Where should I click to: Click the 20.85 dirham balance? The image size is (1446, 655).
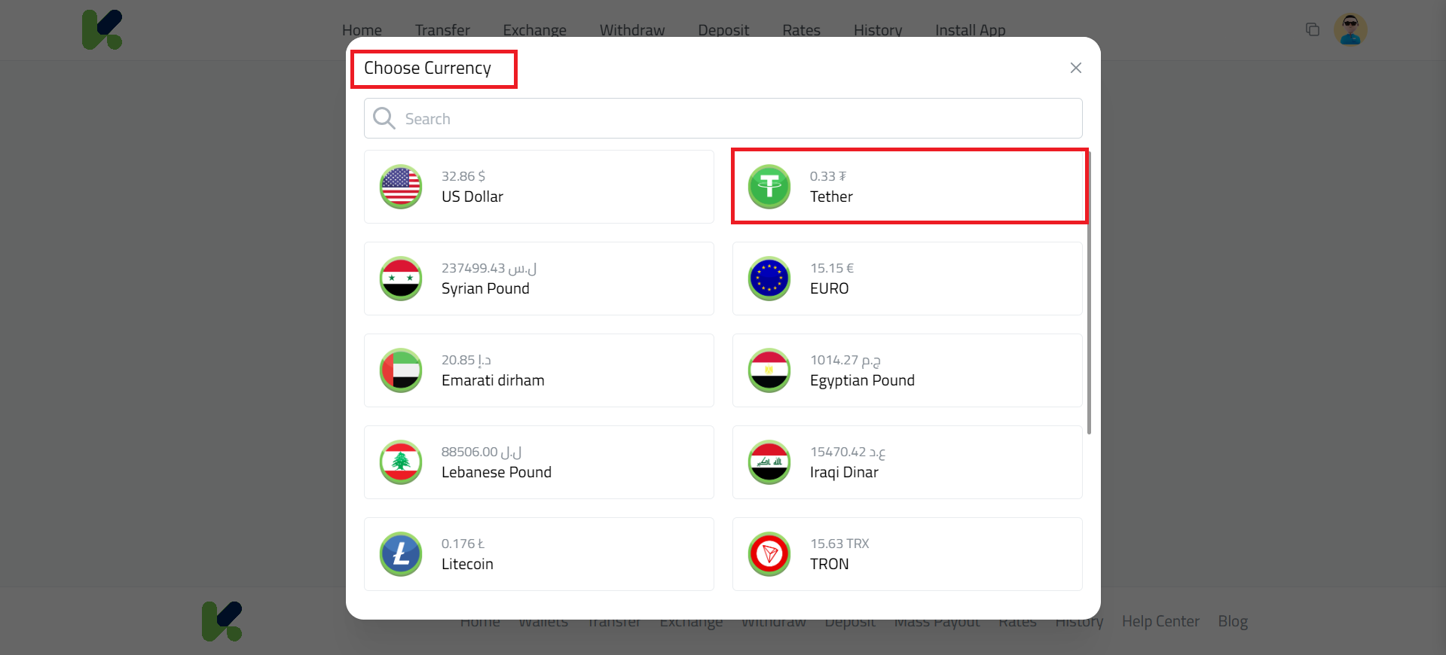(x=466, y=360)
